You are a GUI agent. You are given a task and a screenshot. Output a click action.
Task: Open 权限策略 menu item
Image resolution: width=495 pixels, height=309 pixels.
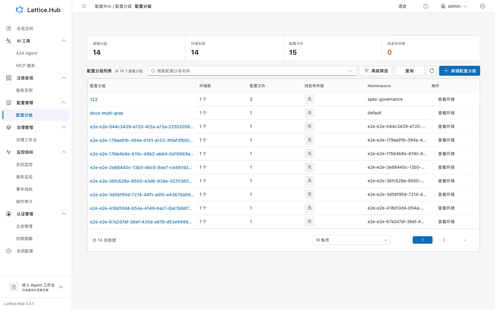[36, 239]
